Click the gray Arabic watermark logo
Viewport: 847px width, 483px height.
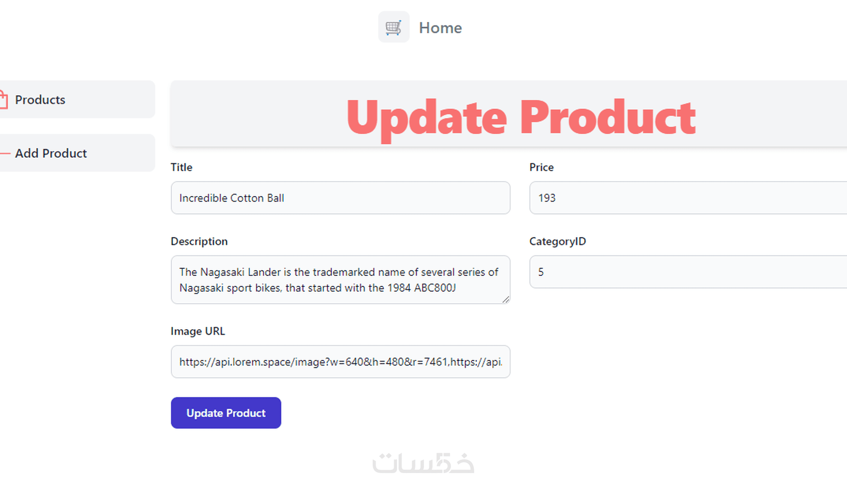(x=423, y=463)
